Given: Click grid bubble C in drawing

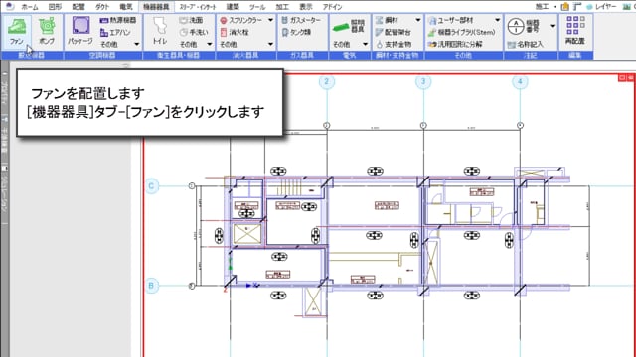Looking at the screenshot, I should pyautogui.click(x=151, y=186).
